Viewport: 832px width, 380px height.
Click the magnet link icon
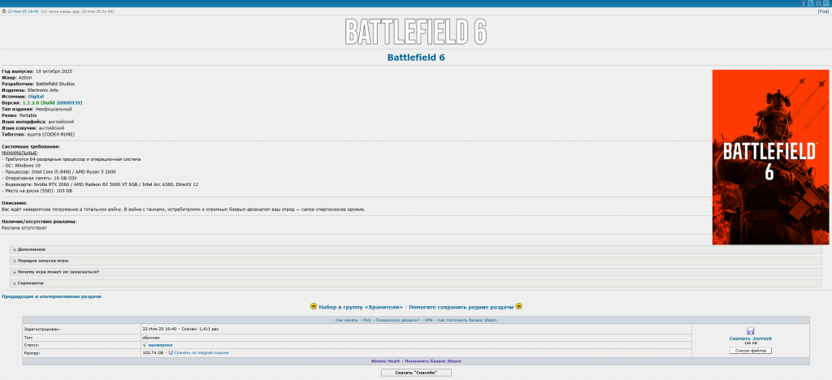[171, 352]
